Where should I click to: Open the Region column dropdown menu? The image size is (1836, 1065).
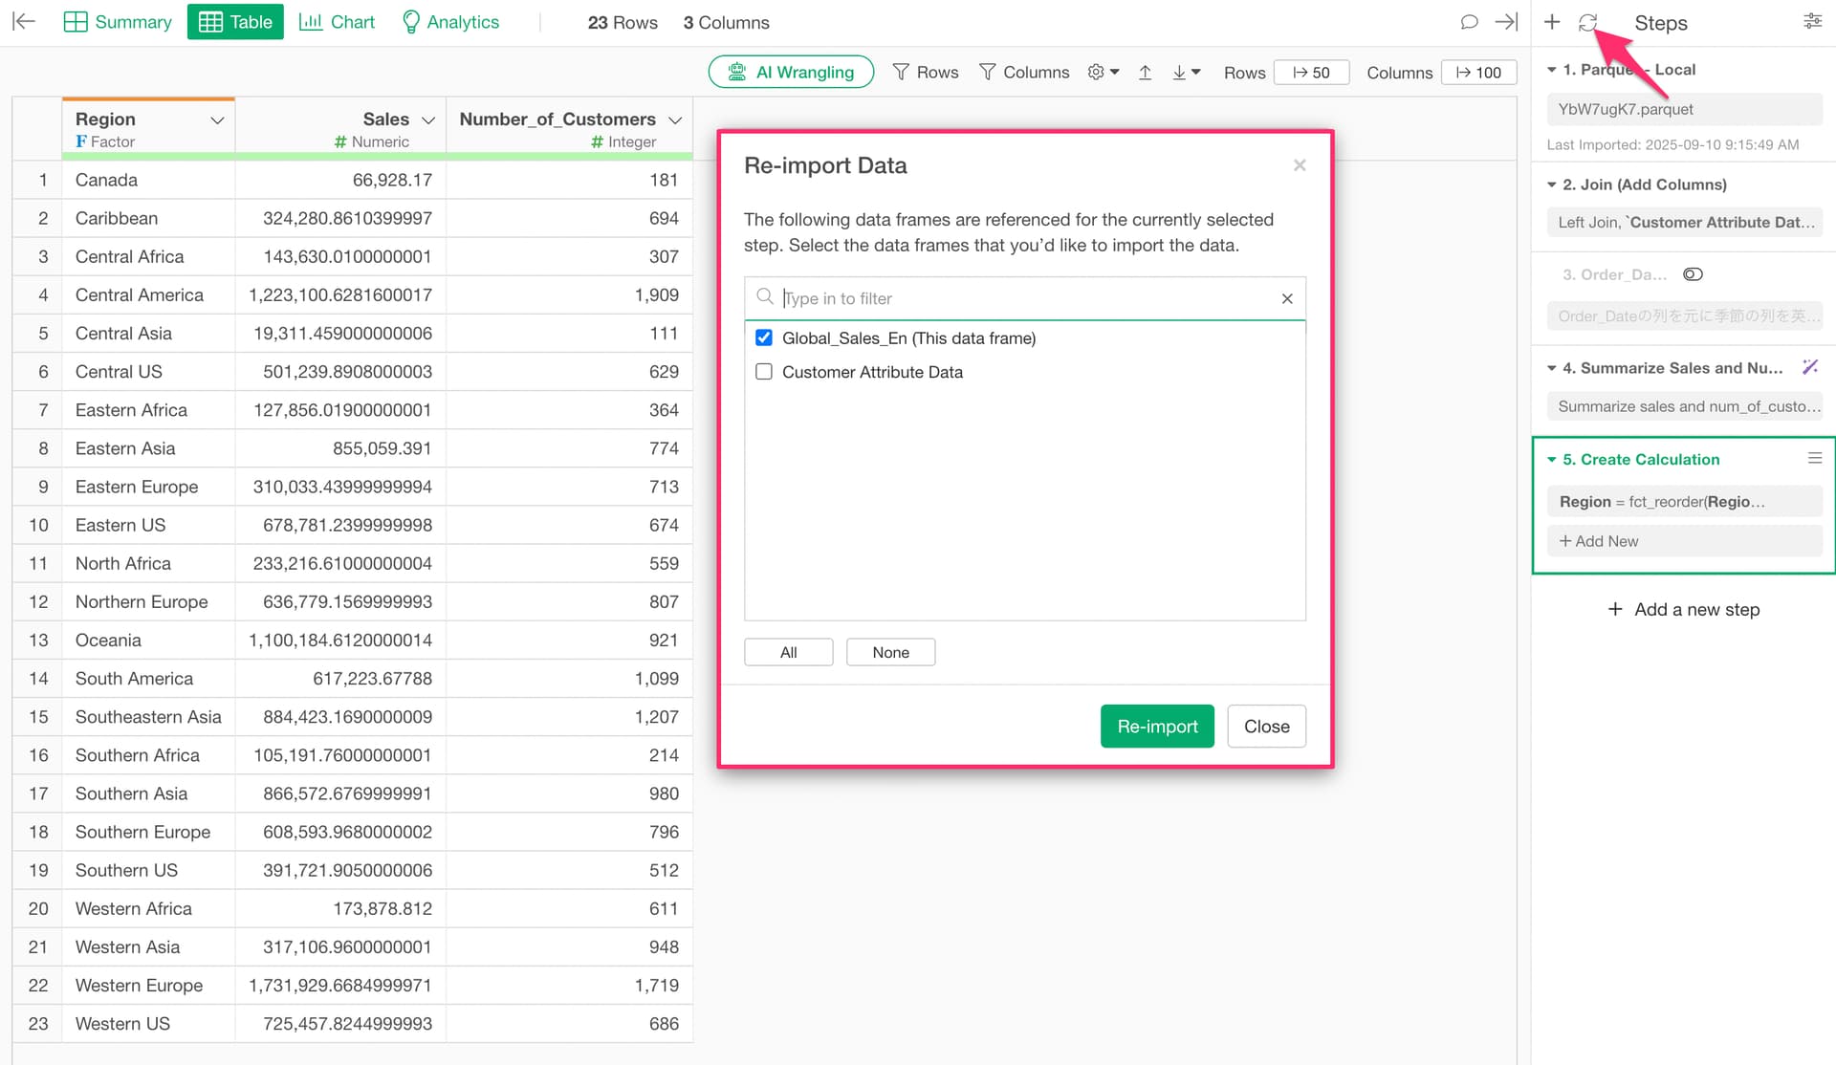pyautogui.click(x=217, y=120)
